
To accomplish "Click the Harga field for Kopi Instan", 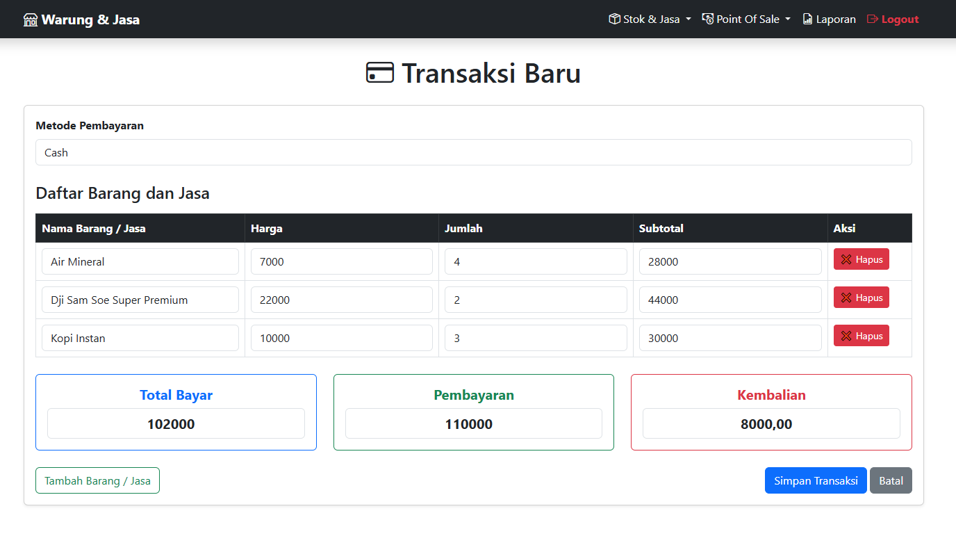I will (x=341, y=338).
